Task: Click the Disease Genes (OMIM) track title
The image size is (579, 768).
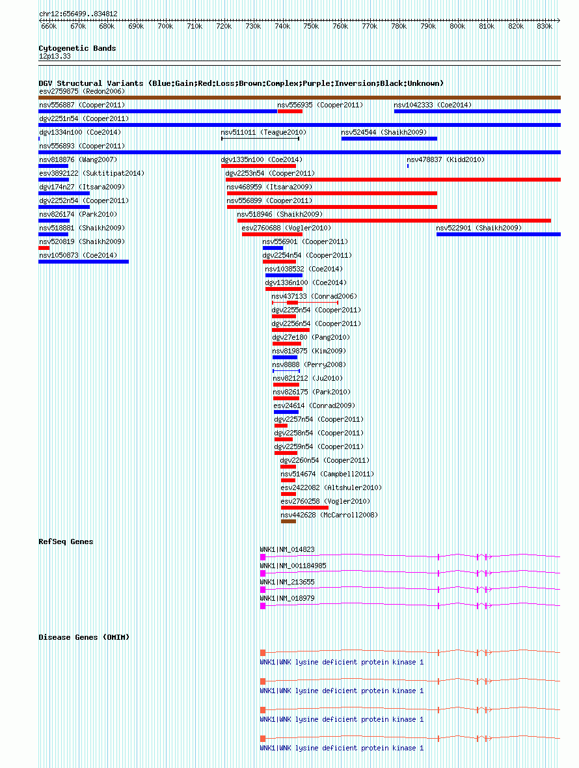Action: tap(84, 638)
